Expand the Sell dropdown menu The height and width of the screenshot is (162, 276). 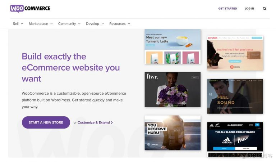[18, 24]
